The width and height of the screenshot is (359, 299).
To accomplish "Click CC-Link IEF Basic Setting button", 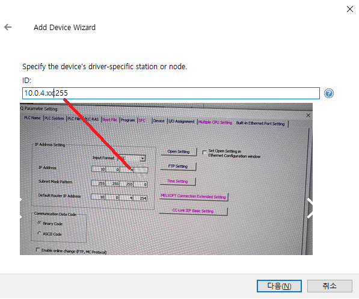I will point(193,211).
